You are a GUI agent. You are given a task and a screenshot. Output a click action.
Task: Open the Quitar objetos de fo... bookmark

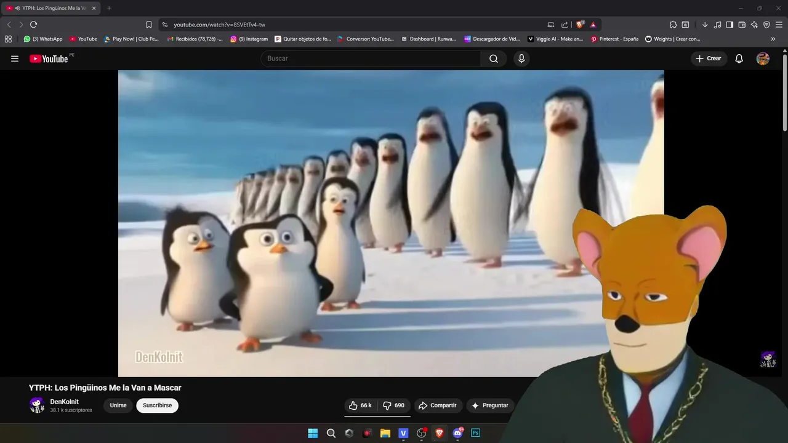(303, 39)
